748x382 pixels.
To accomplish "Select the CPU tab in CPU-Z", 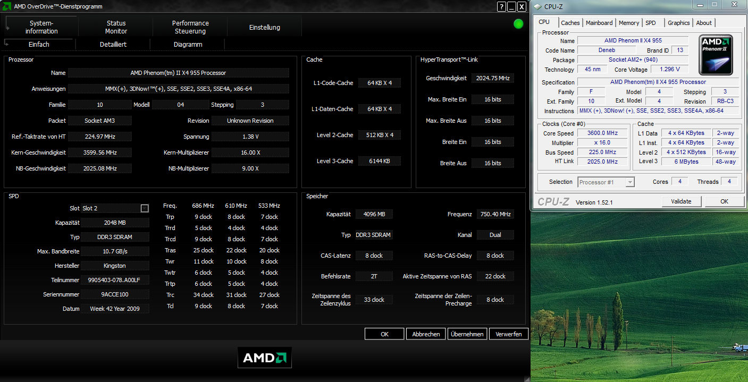I will pos(544,22).
